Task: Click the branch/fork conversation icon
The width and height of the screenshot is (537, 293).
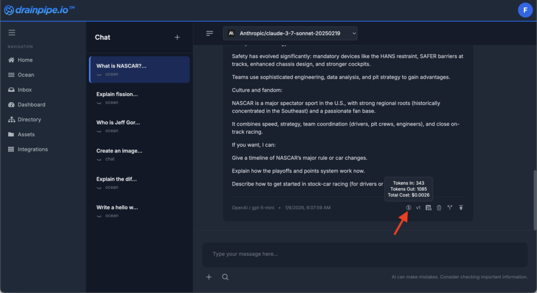Action: point(450,208)
